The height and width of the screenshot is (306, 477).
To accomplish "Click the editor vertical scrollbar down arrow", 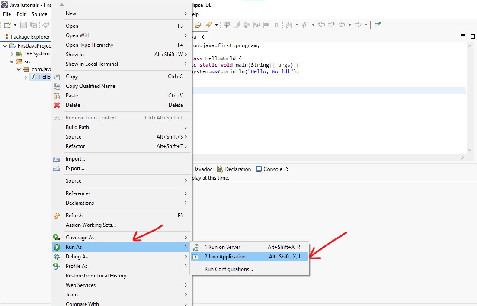I will pos(470,150).
